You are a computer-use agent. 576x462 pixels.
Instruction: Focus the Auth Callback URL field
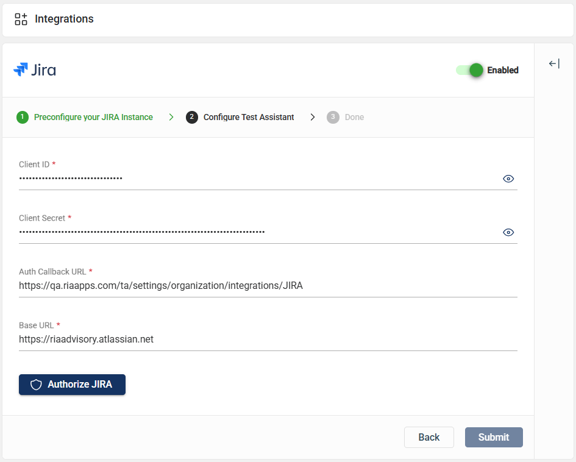(268, 286)
